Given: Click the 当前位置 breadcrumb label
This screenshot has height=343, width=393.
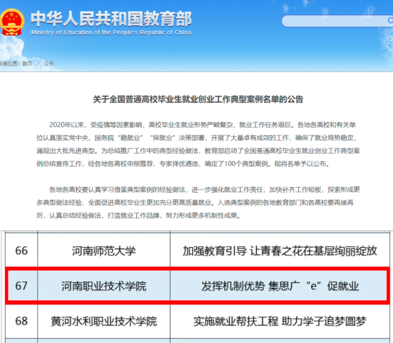Looking at the screenshot, I should [x=9, y=64].
